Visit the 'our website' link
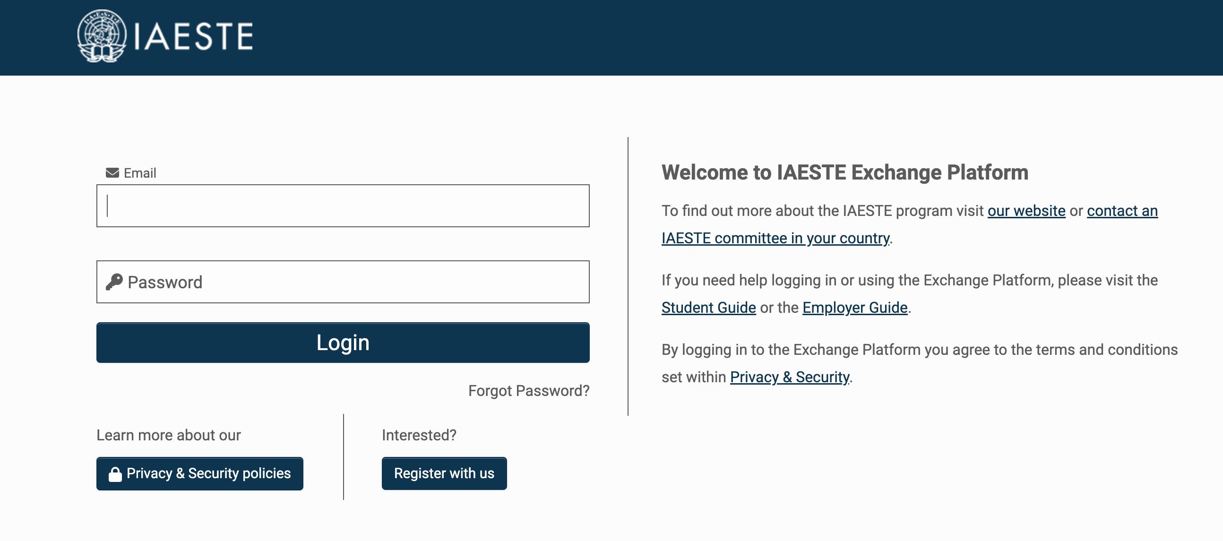1223x541 pixels. coord(1026,211)
